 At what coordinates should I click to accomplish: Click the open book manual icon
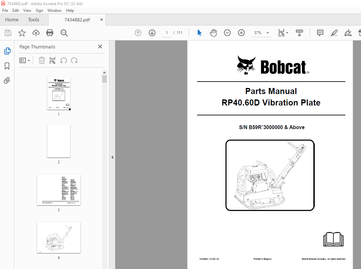[x=333, y=239]
